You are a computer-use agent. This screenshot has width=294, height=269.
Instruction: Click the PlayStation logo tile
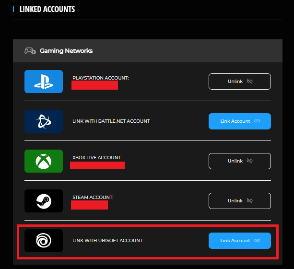[x=44, y=82]
